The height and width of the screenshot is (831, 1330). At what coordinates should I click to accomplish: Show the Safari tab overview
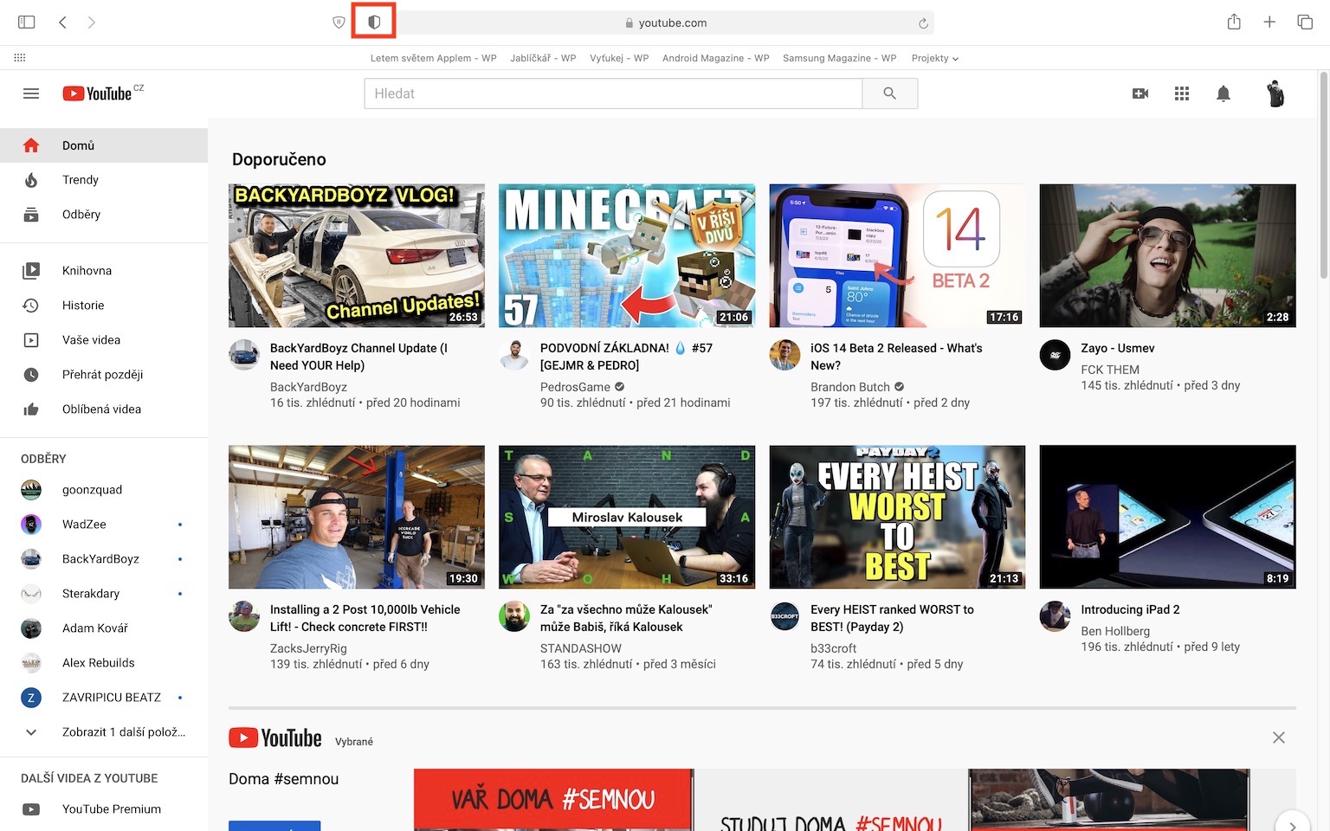tap(1305, 23)
